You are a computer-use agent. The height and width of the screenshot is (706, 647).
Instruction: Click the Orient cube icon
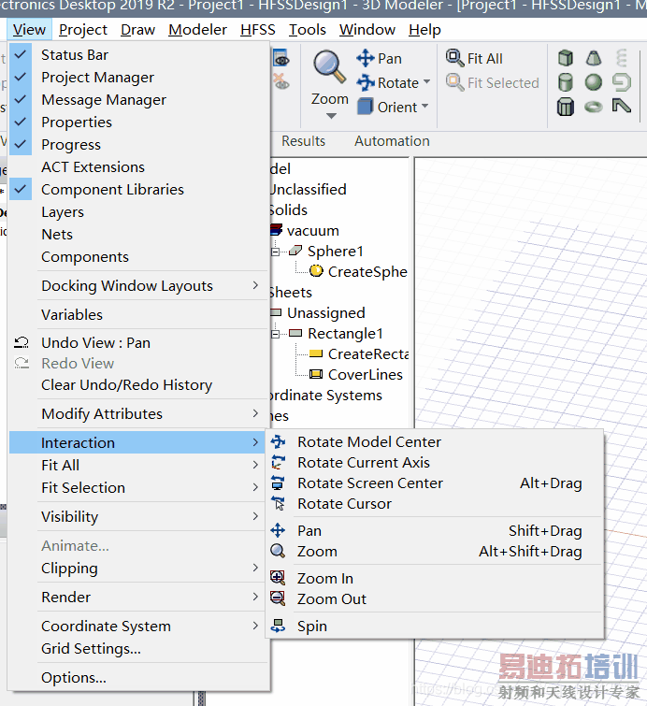point(366,107)
